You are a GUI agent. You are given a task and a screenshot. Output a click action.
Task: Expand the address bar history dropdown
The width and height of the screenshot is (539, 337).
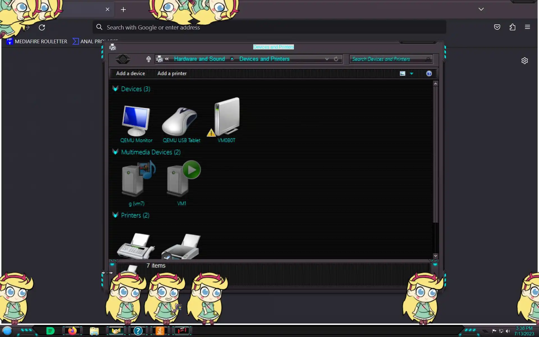point(327,59)
